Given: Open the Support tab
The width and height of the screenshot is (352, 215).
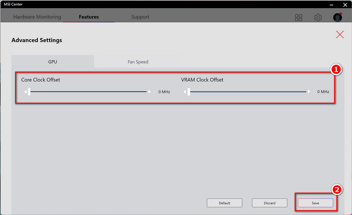Looking at the screenshot, I should point(140,17).
